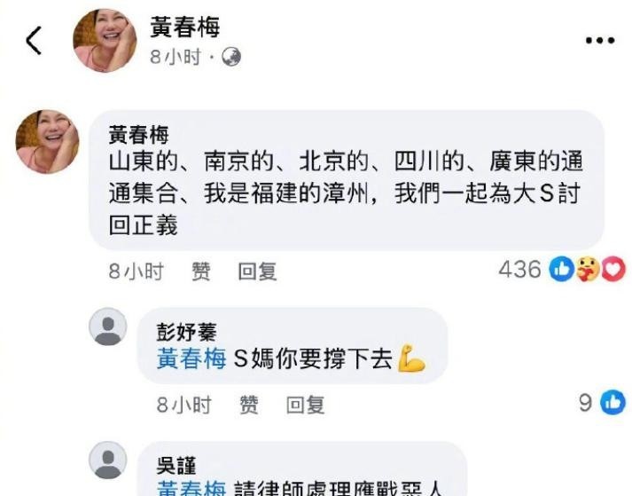Click the blue thumbs-up reaction on first comment

[561, 269]
